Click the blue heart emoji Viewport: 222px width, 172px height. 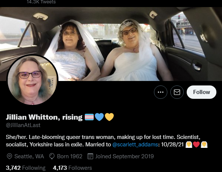[x=99, y=117]
